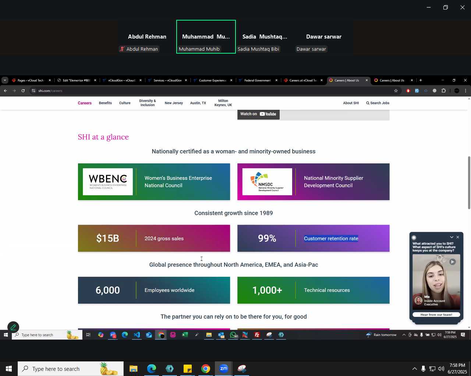
Task: Click FileZilla icon in shared taskbar
Action: 257,335
